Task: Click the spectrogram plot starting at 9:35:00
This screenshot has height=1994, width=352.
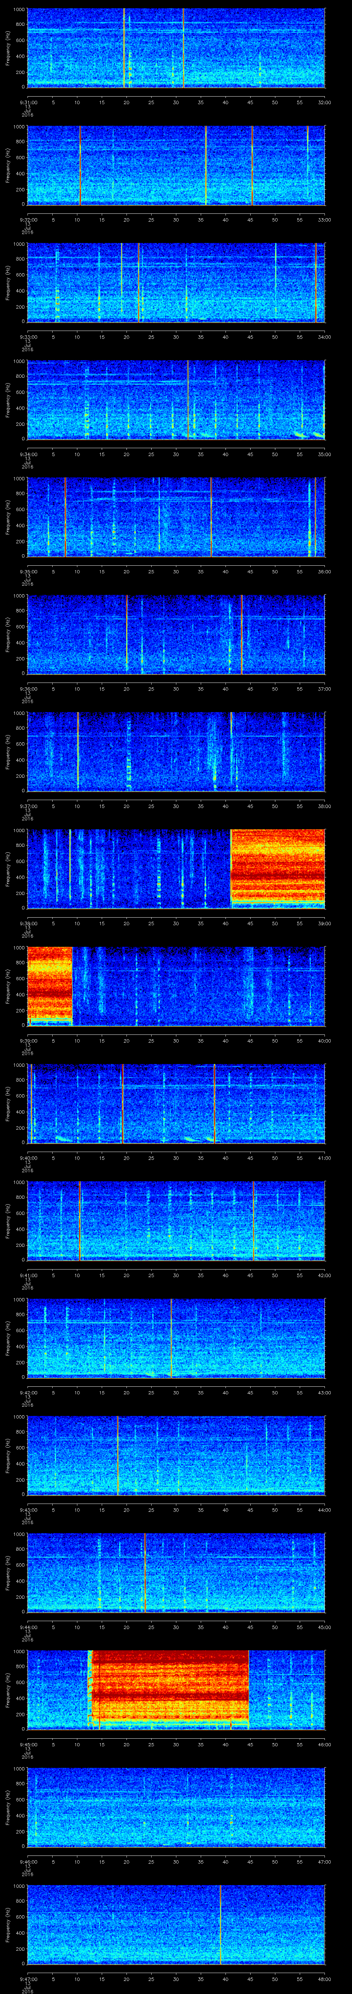Action: click(x=176, y=517)
